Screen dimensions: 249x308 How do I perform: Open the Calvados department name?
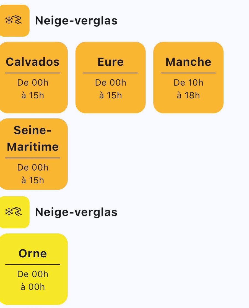click(x=33, y=62)
